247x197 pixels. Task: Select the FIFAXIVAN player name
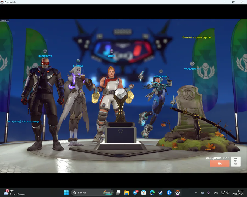(x=161, y=76)
